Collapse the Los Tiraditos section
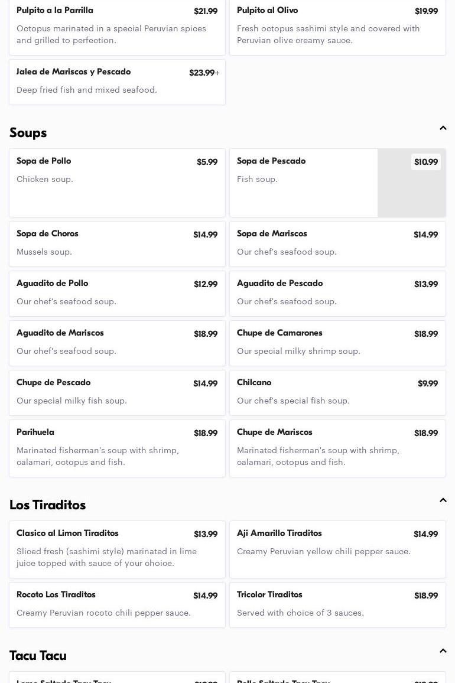 pyautogui.click(x=443, y=500)
